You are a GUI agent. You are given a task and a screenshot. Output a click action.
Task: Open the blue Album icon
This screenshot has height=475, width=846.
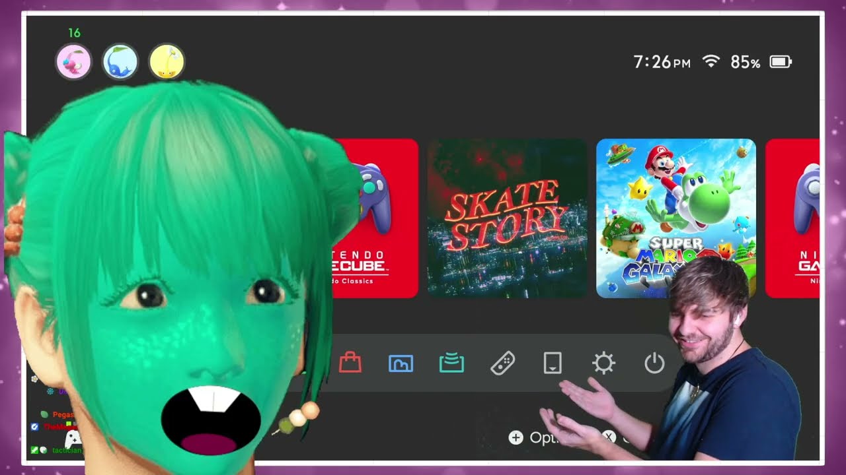(x=401, y=364)
